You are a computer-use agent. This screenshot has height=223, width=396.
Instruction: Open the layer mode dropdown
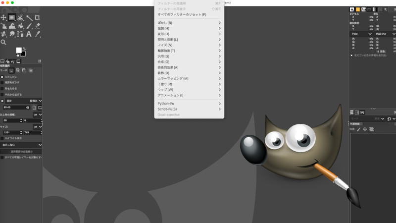pos(367,118)
